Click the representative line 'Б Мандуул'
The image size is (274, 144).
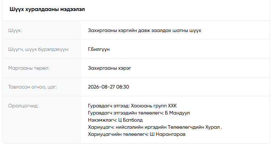177,113
